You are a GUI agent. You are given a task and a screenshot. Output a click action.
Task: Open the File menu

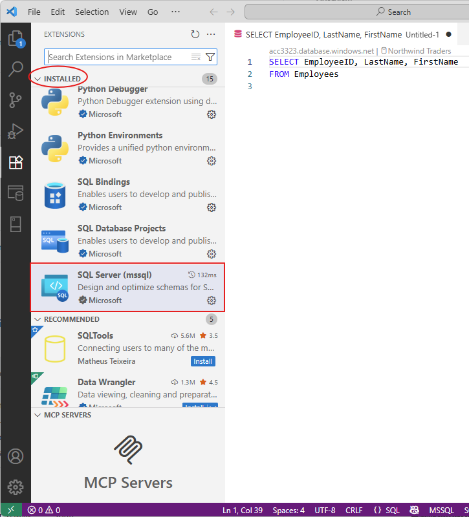[34, 12]
